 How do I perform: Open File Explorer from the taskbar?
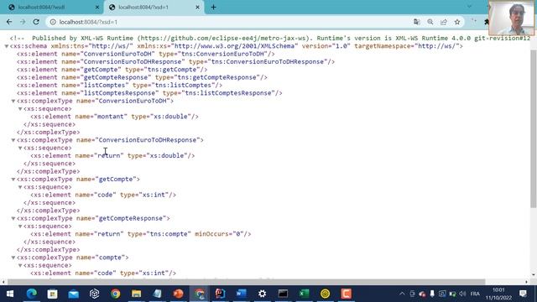tap(136, 294)
